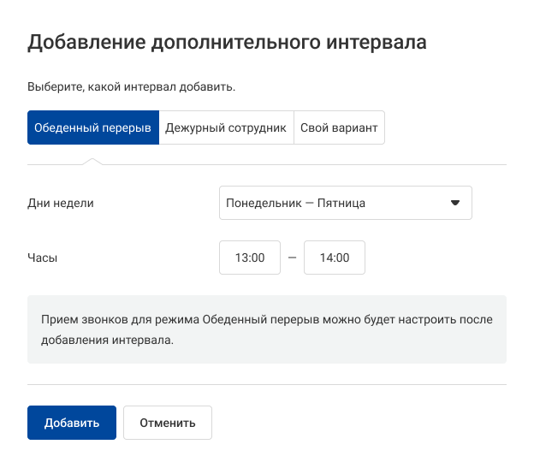Click the gray notice about Прием звонков
Image resolution: width=534 pixels, height=468 pixels.
[267, 329]
